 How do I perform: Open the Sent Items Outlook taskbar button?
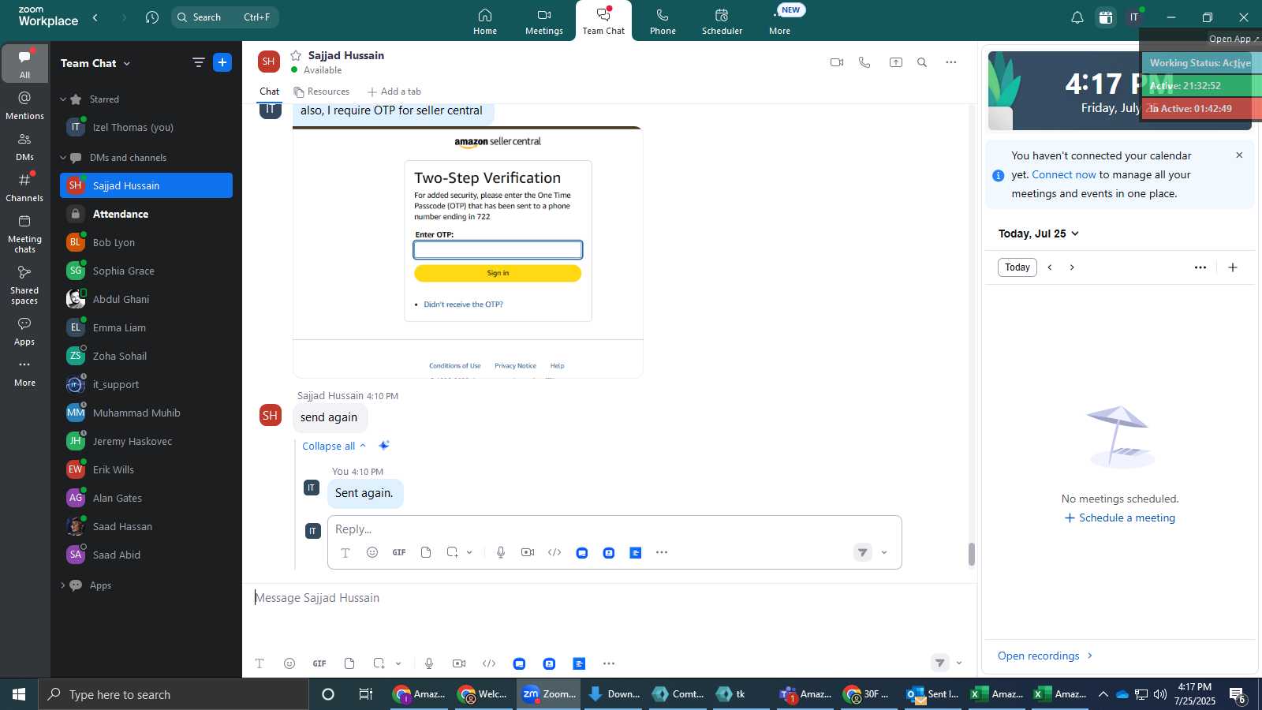[933, 694]
